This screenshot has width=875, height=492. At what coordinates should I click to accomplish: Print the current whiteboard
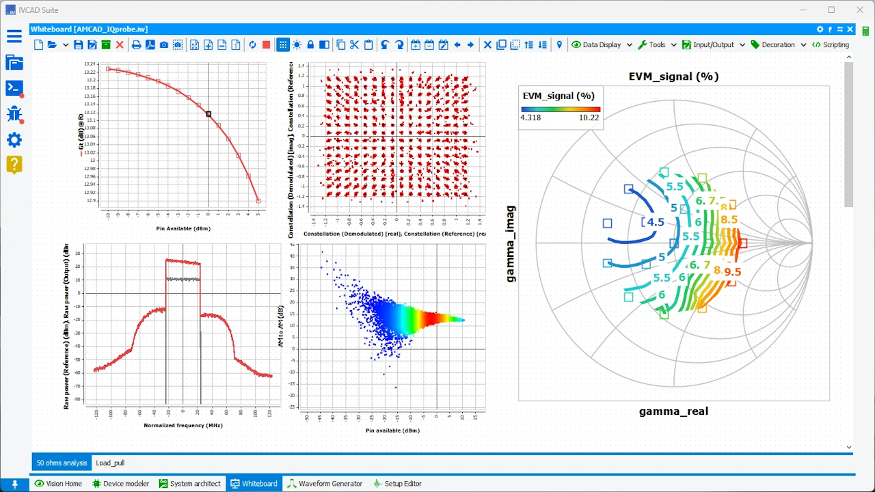pyautogui.click(x=136, y=44)
